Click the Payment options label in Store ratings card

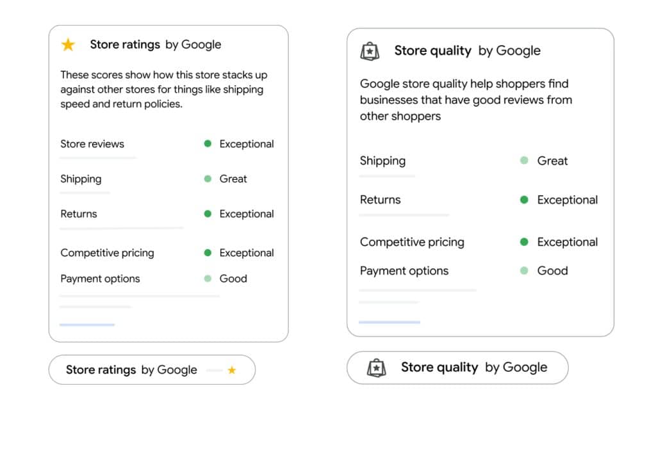(100, 278)
